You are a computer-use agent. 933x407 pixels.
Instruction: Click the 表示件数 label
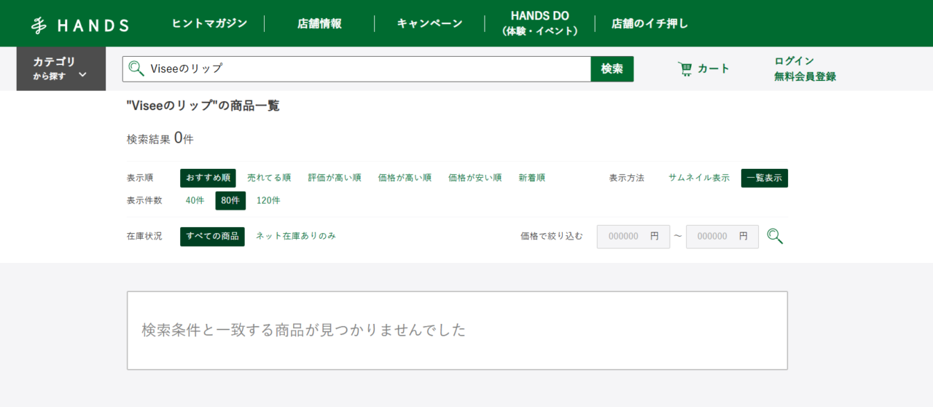pos(144,200)
